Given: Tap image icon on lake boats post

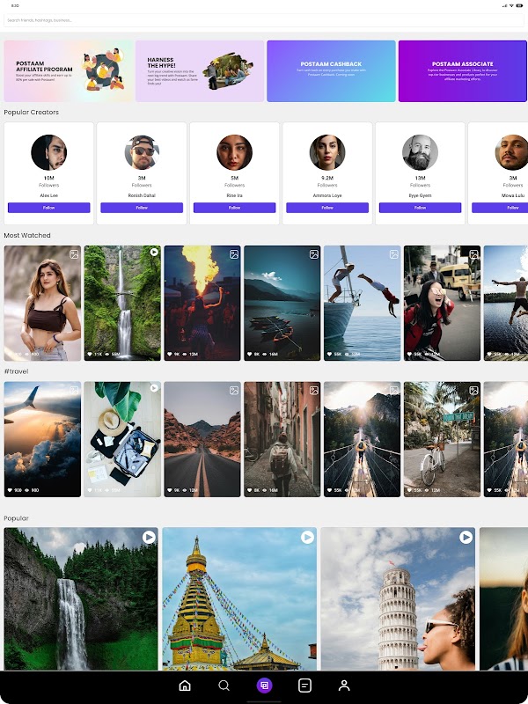Looking at the screenshot, I should coord(314,254).
